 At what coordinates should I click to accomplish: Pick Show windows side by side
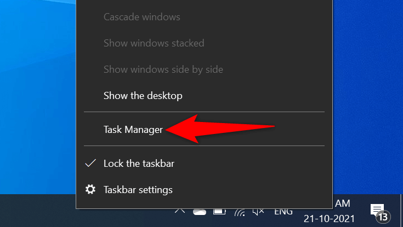click(x=163, y=69)
